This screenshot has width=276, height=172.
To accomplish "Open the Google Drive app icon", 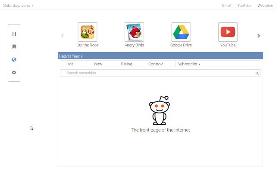I will (181, 32).
